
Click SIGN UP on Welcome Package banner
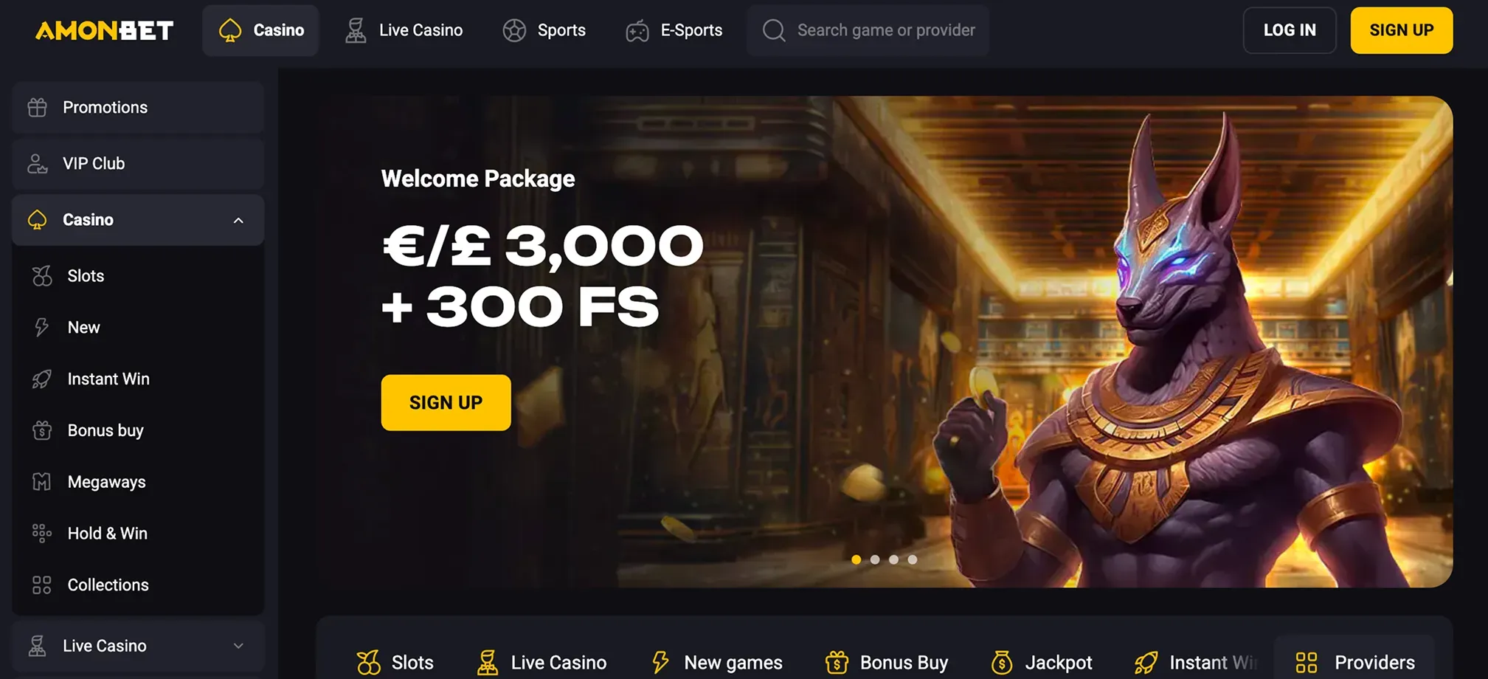(446, 403)
